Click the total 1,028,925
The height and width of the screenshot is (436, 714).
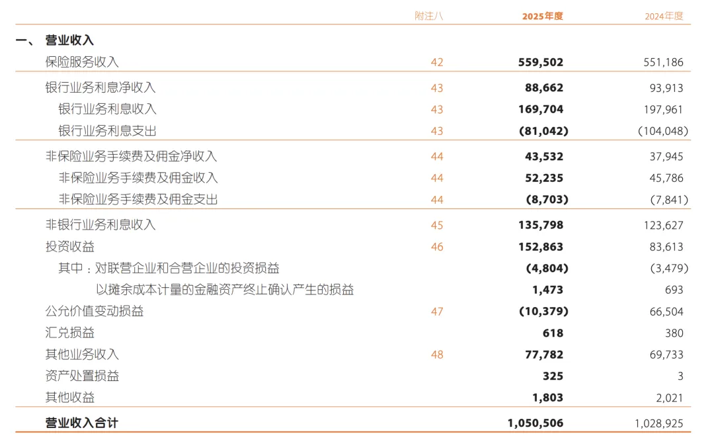[x=659, y=423]
